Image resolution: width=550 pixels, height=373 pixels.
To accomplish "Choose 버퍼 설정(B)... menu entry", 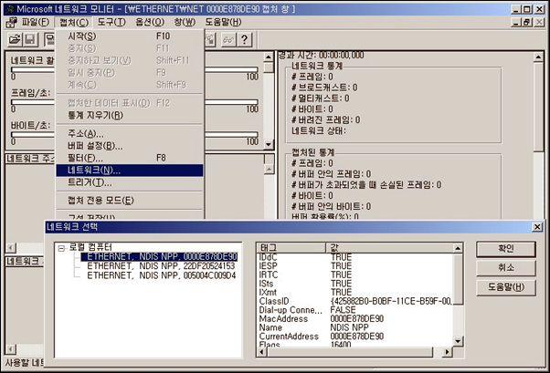I will point(130,146).
